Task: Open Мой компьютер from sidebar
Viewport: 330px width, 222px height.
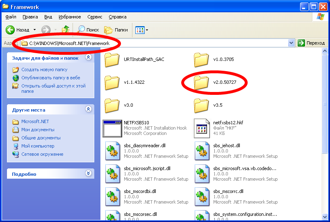Action: 38,146
